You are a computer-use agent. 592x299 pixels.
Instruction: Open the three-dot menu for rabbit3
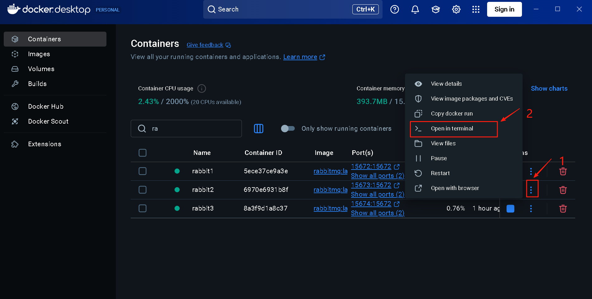(x=531, y=209)
